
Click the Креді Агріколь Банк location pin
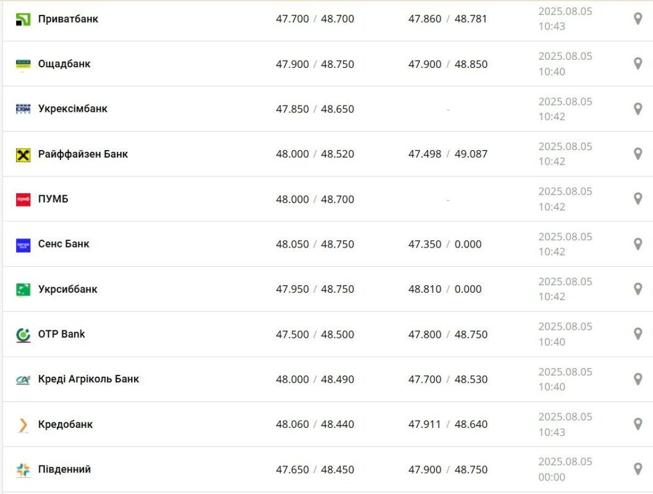click(x=638, y=379)
